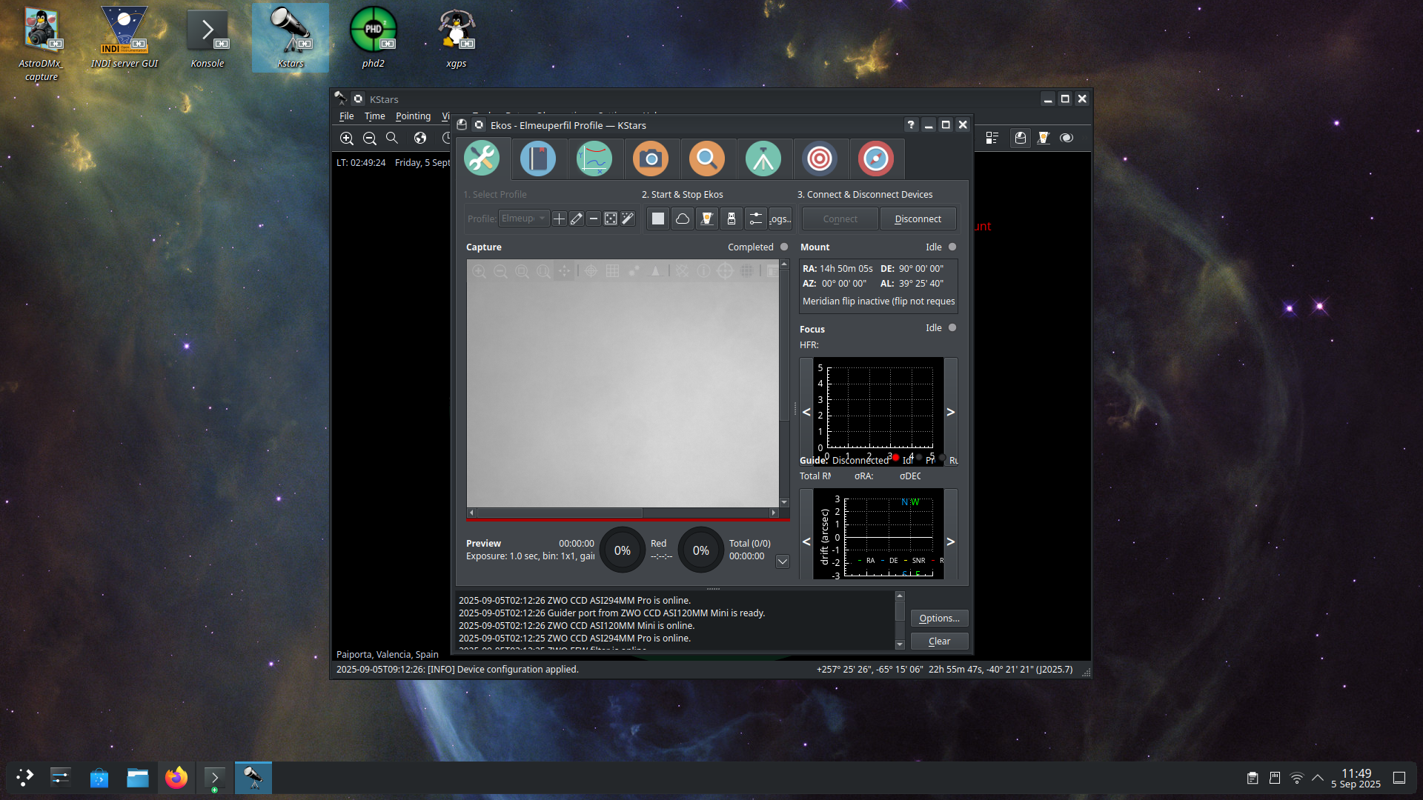Image resolution: width=1423 pixels, height=800 pixels.
Task: Click the sequence progress 0% circle
Action: coord(623,550)
